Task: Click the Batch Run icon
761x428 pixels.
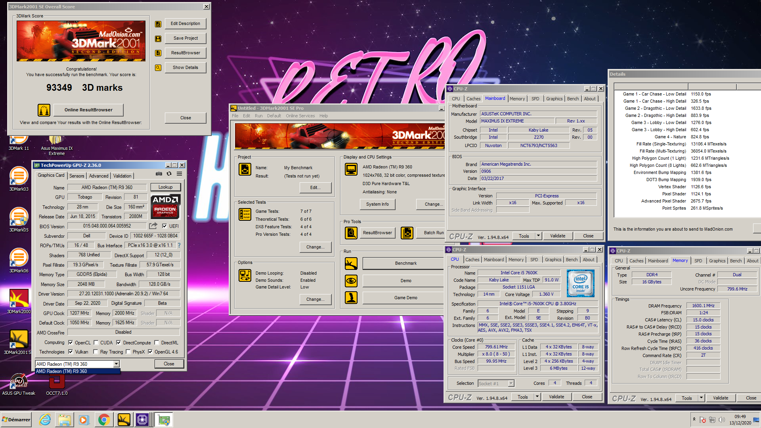Action: [x=407, y=233]
